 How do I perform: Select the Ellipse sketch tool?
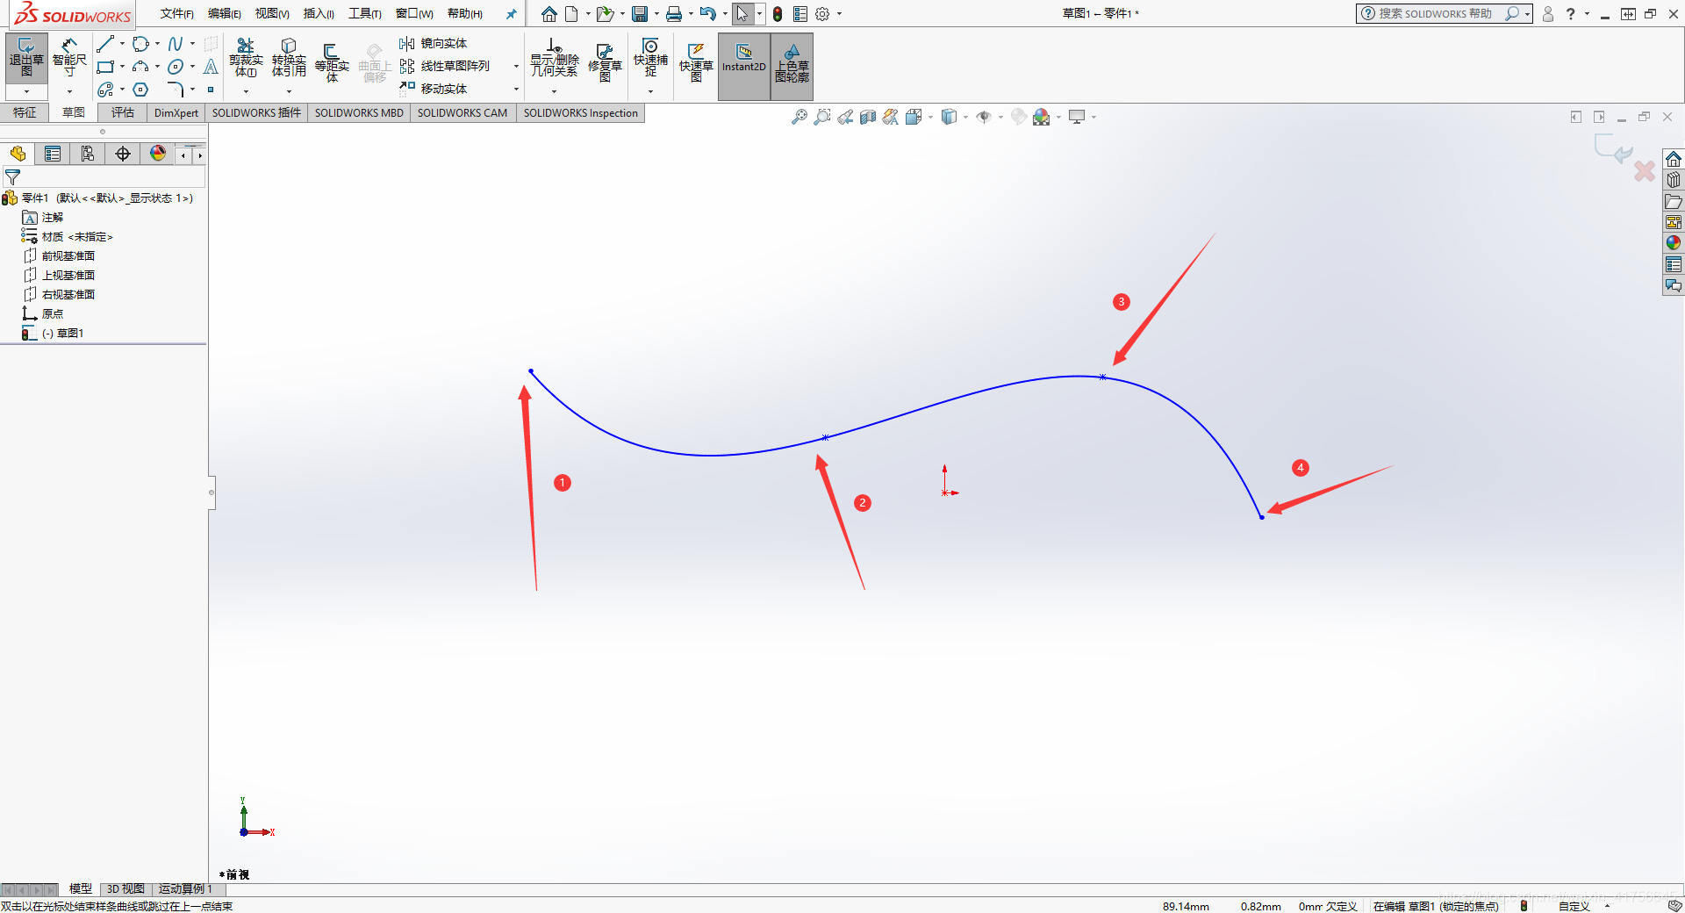176,67
